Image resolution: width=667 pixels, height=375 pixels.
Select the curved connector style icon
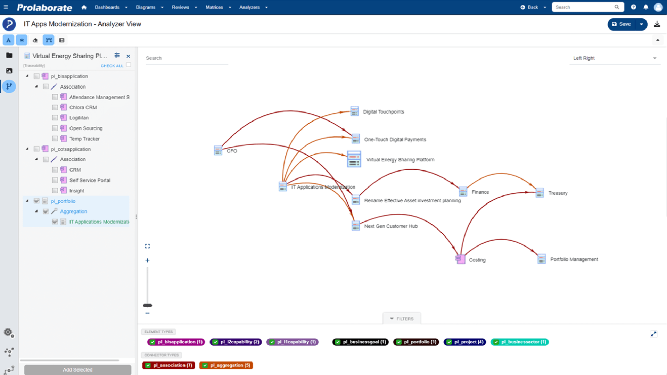pos(48,40)
